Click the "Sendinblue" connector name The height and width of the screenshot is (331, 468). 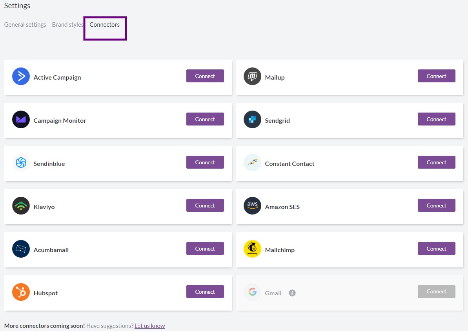[x=49, y=164]
